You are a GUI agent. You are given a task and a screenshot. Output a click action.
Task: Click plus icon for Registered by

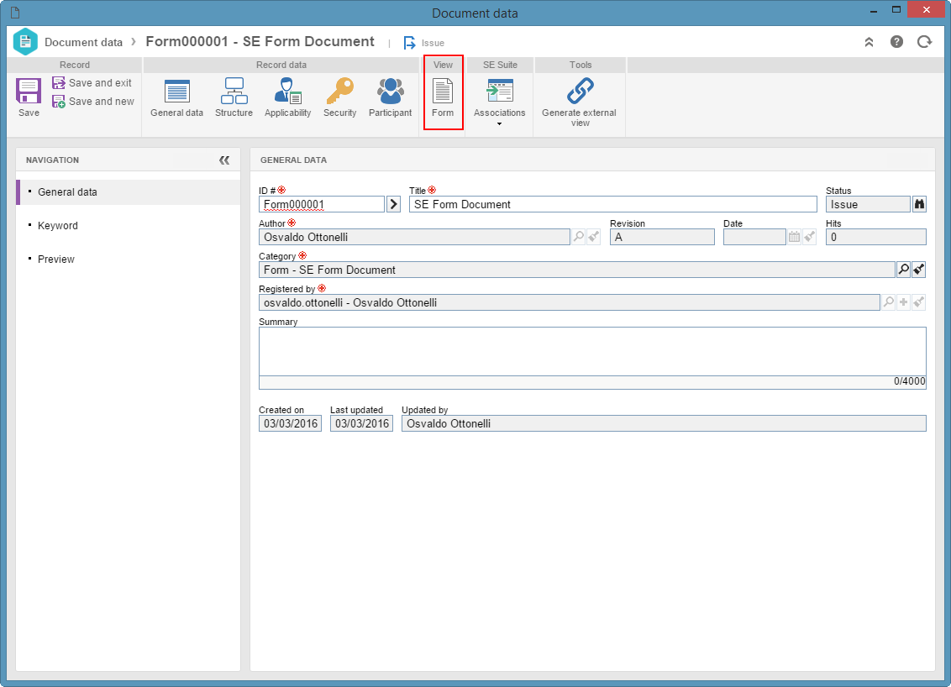pos(904,302)
